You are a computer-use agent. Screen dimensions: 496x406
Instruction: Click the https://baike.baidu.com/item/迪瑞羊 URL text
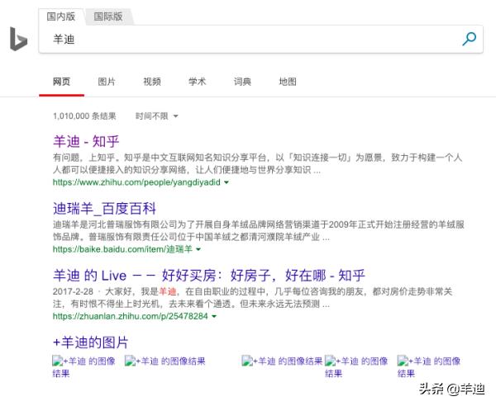[122, 249]
